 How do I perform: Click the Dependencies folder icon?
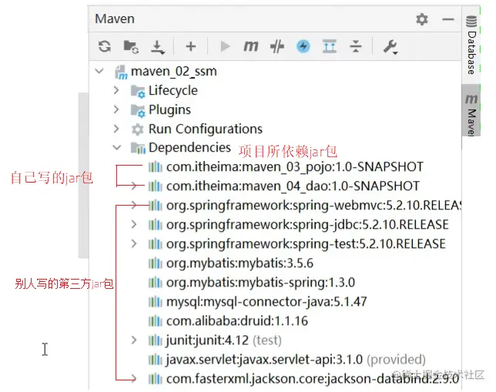[138, 148]
